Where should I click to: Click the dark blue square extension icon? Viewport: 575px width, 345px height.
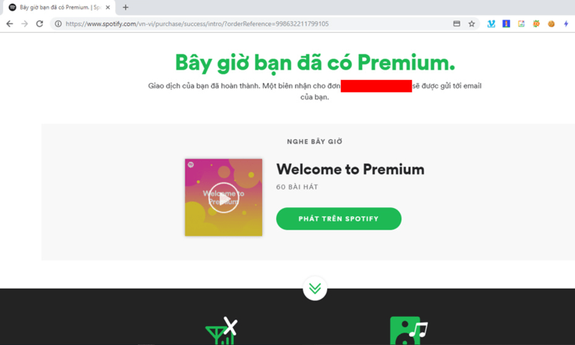pyautogui.click(x=506, y=24)
